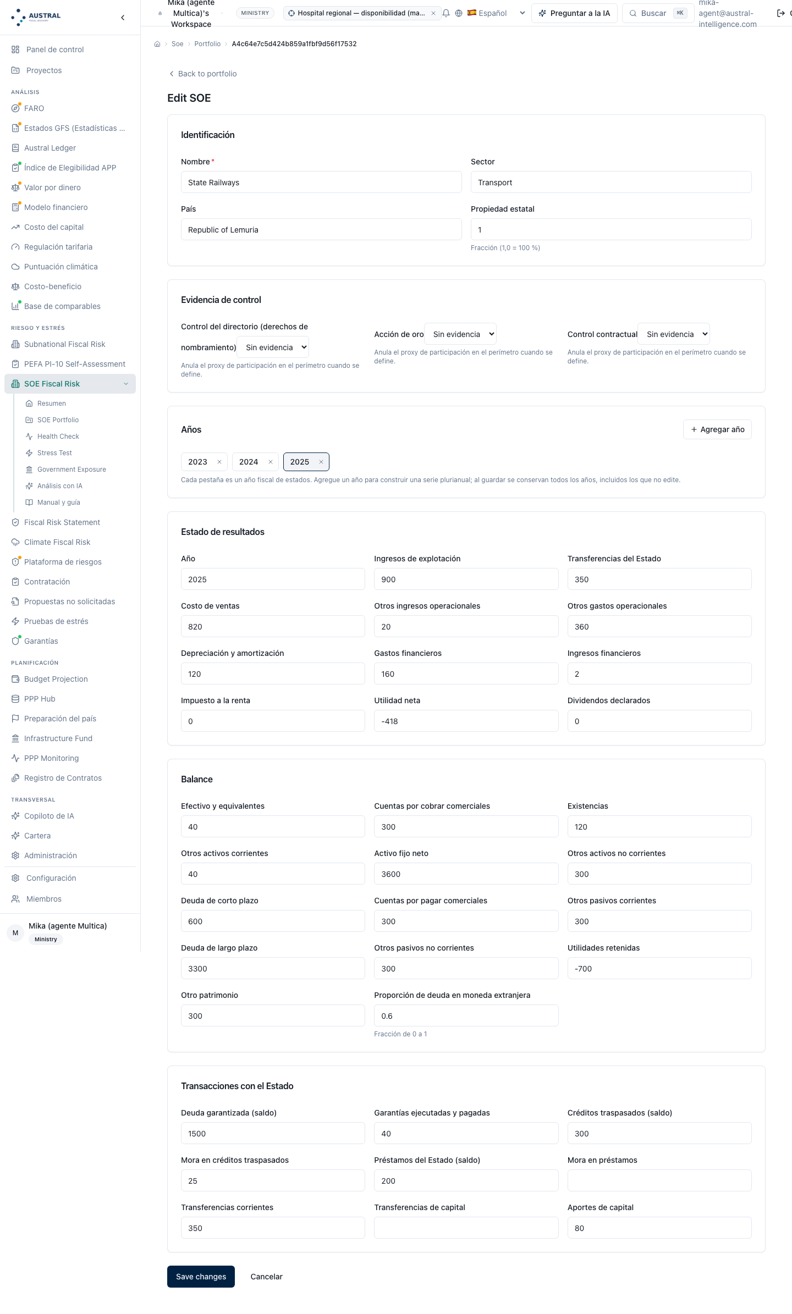792x1314 pixels.
Task: Close the Hospital regional project chip
Action: pyautogui.click(x=433, y=13)
